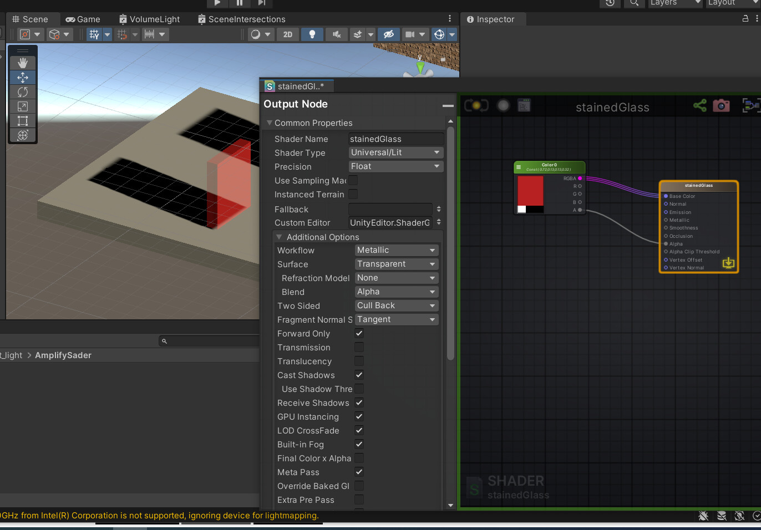Screen dimensions: 761x530
Task: Open the Surface dropdown set to Transparent
Action: [396, 264]
